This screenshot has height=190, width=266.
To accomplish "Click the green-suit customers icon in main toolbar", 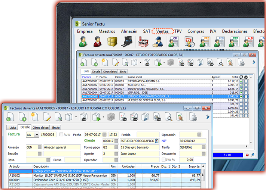I will pyautogui.click(x=83, y=41).
